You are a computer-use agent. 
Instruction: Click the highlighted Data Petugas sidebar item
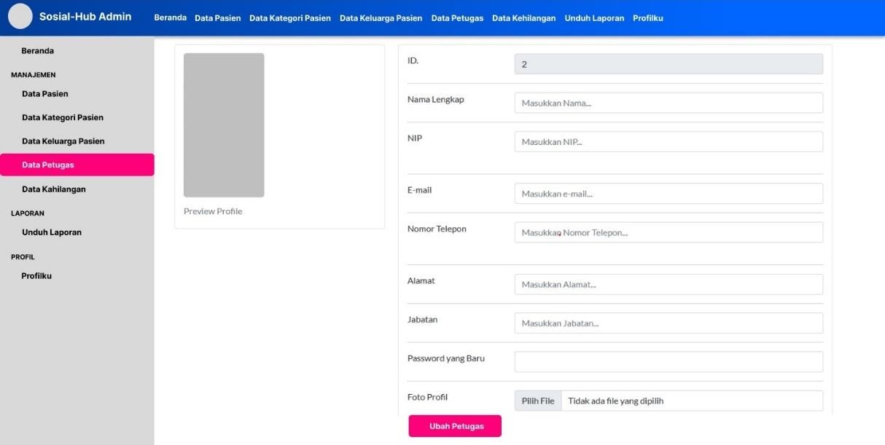tap(77, 165)
